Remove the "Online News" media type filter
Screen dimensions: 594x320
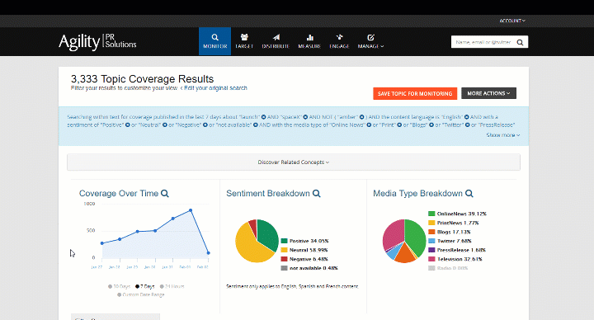369,125
